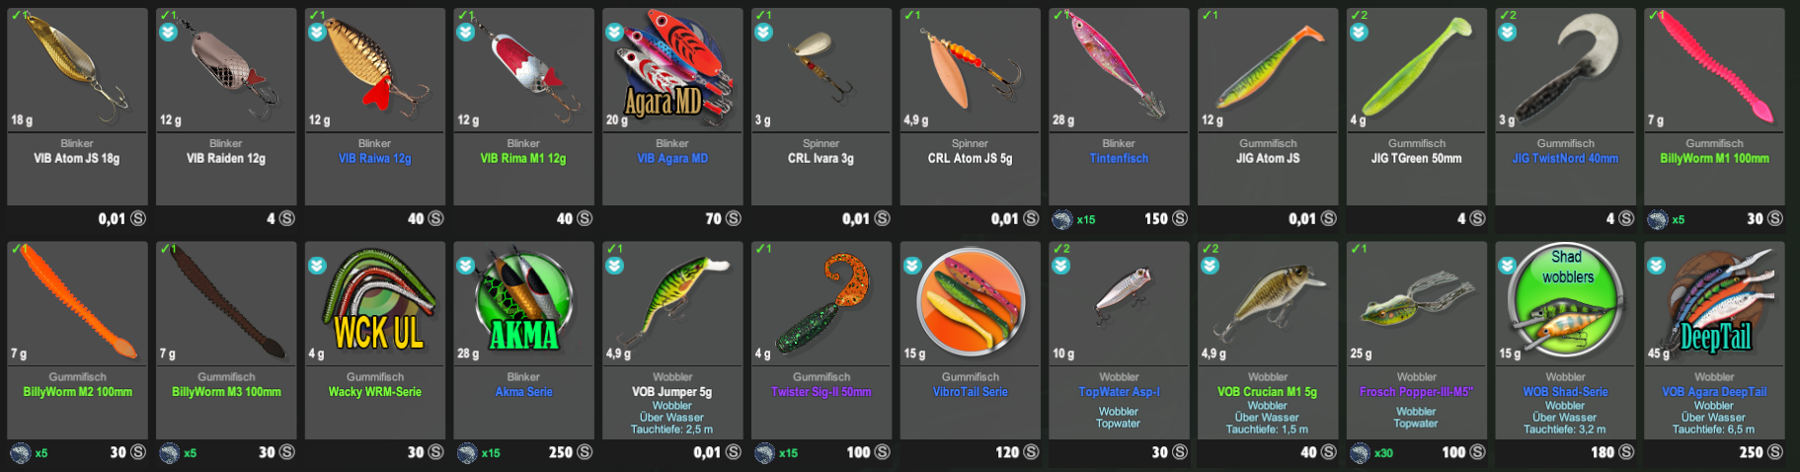Expand options on the JIG TGreen 50mm card
Image resolution: width=1800 pixels, height=472 pixels.
(1359, 33)
